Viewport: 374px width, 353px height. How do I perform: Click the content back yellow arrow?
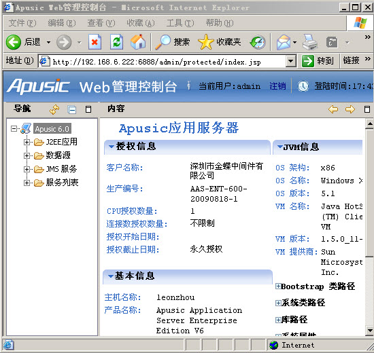(333, 109)
